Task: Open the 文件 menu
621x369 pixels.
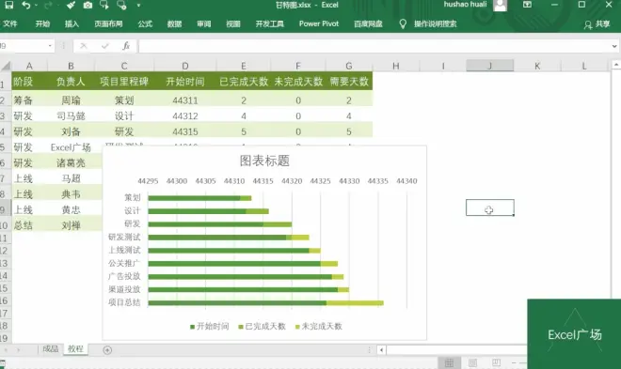Action: pos(10,23)
